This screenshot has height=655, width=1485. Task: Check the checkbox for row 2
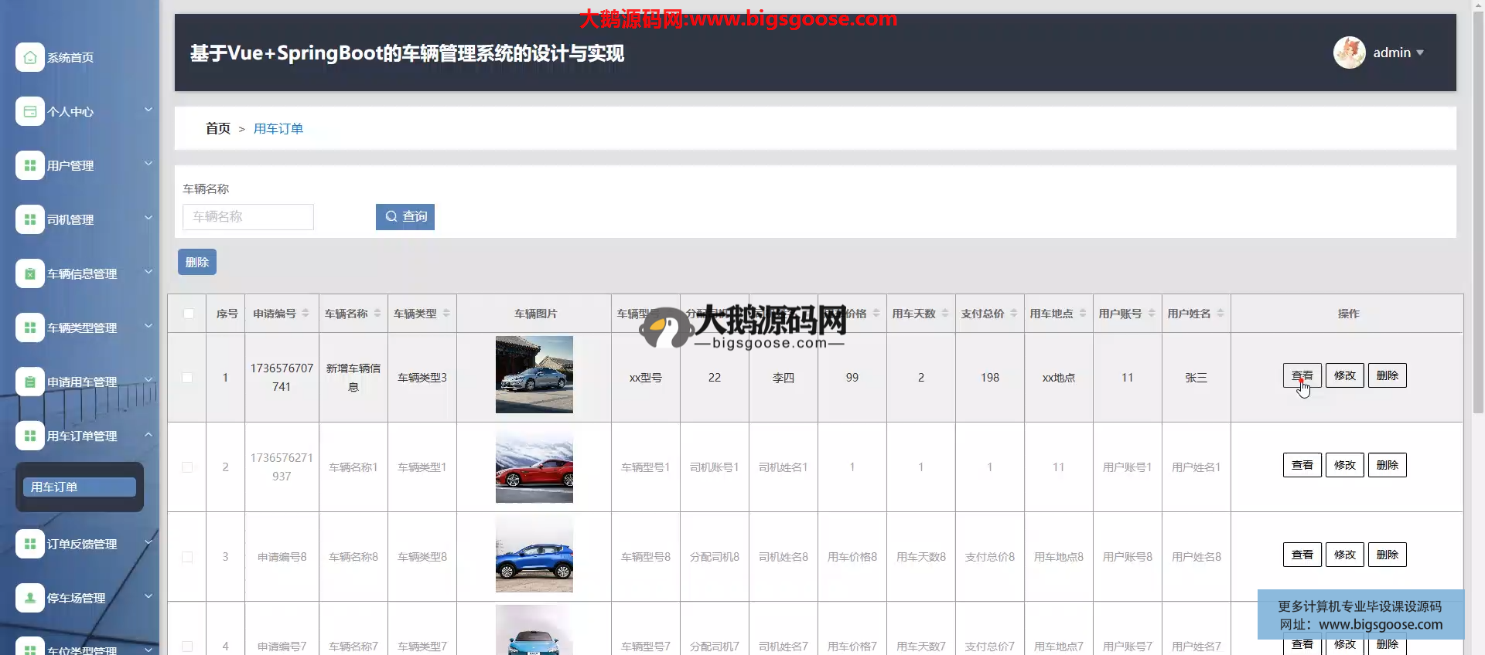[x=187, y=467]
